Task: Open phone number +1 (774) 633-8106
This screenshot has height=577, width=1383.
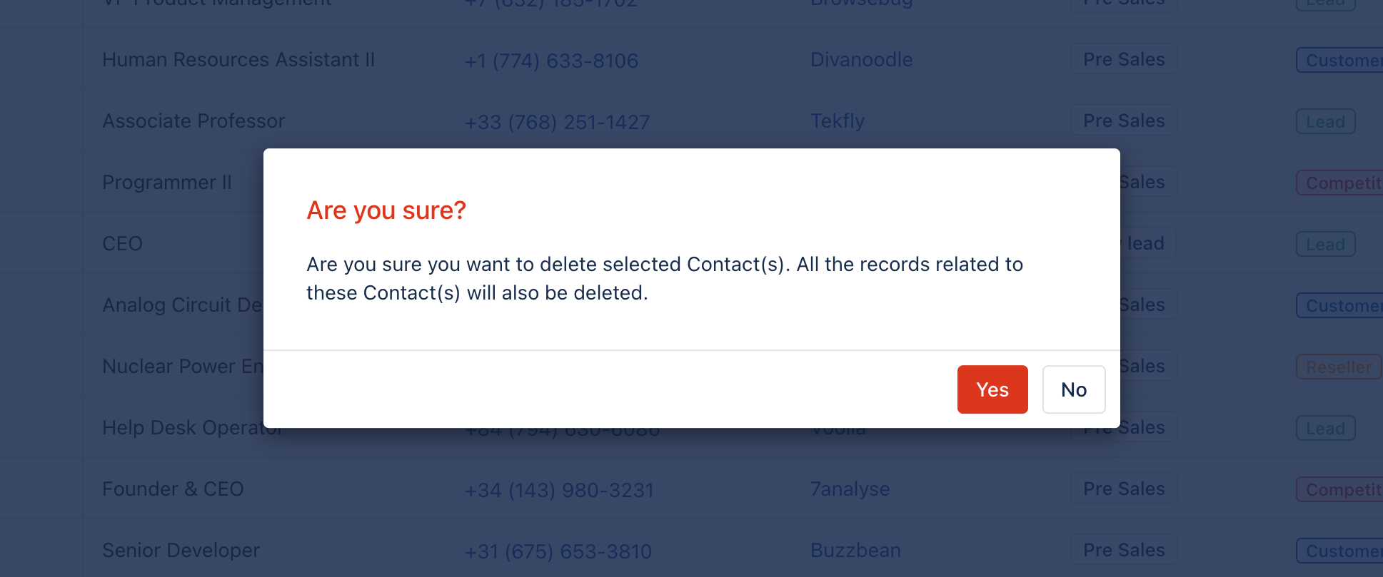Action: click(x=551, y=61)
